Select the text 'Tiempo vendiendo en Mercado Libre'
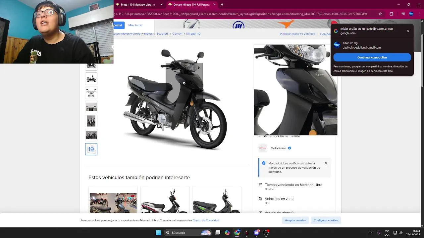The image size is (424, 238). point(293,185)
